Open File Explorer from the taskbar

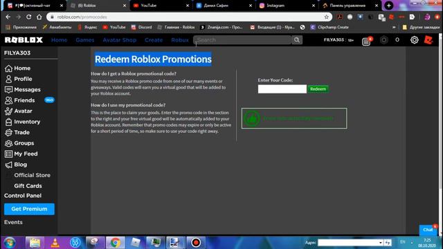point(35,243)
